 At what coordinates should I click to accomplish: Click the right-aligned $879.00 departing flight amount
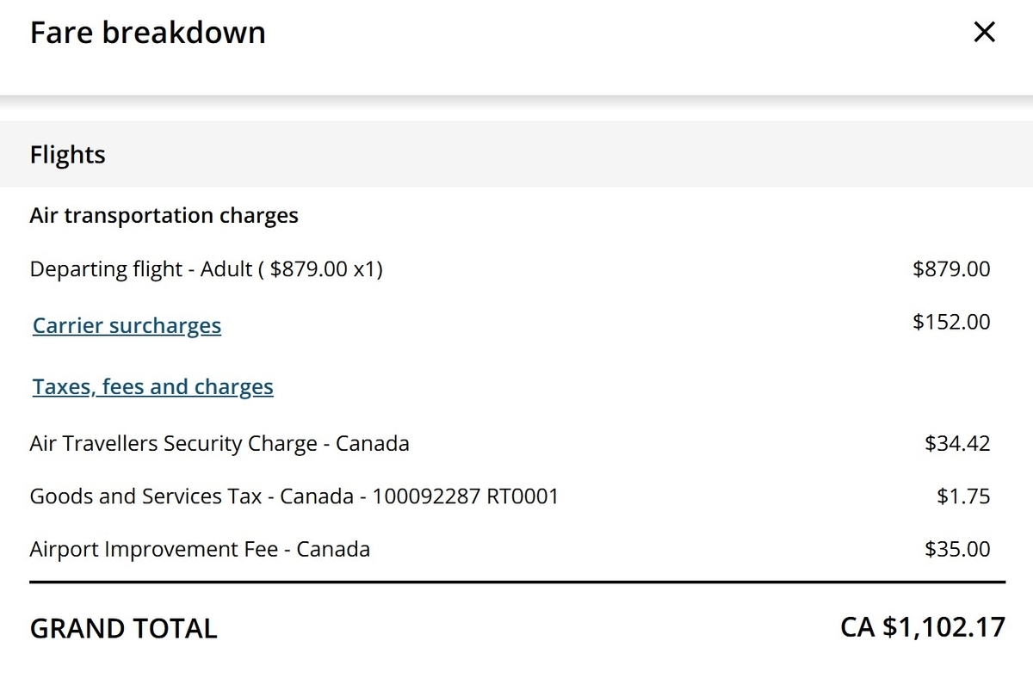point(951,268)
